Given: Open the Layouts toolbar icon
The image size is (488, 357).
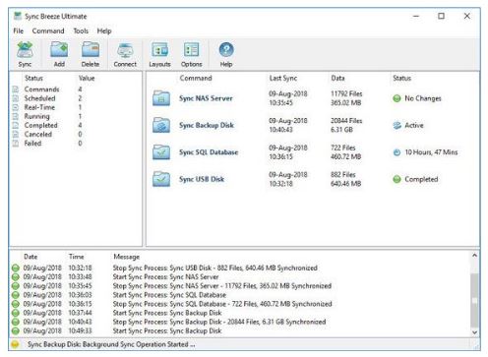Looking at the screenshot, I should point(159,50).
